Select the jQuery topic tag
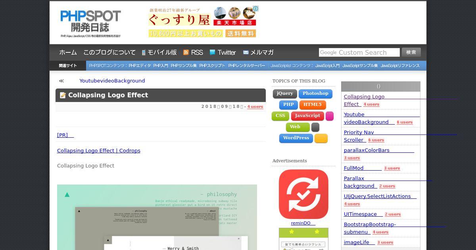 click(x=285, y=94)
